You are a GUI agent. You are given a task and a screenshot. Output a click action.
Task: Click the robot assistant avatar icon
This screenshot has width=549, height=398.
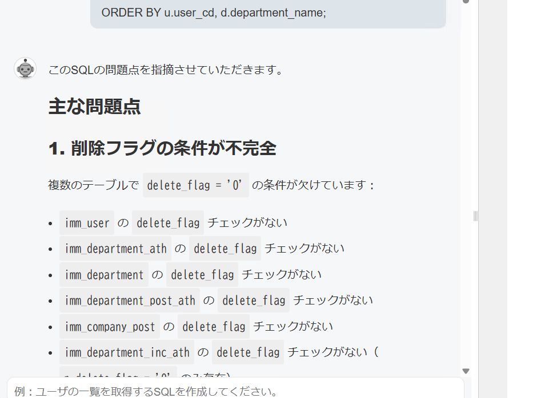25,68
